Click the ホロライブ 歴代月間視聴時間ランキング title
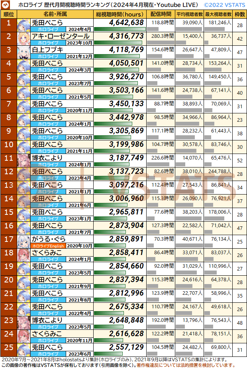The height and width of the screenshot is (368, 247). [108, 5]
